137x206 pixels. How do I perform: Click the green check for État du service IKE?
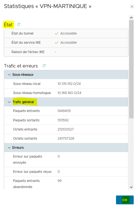(x=57, y=43)
